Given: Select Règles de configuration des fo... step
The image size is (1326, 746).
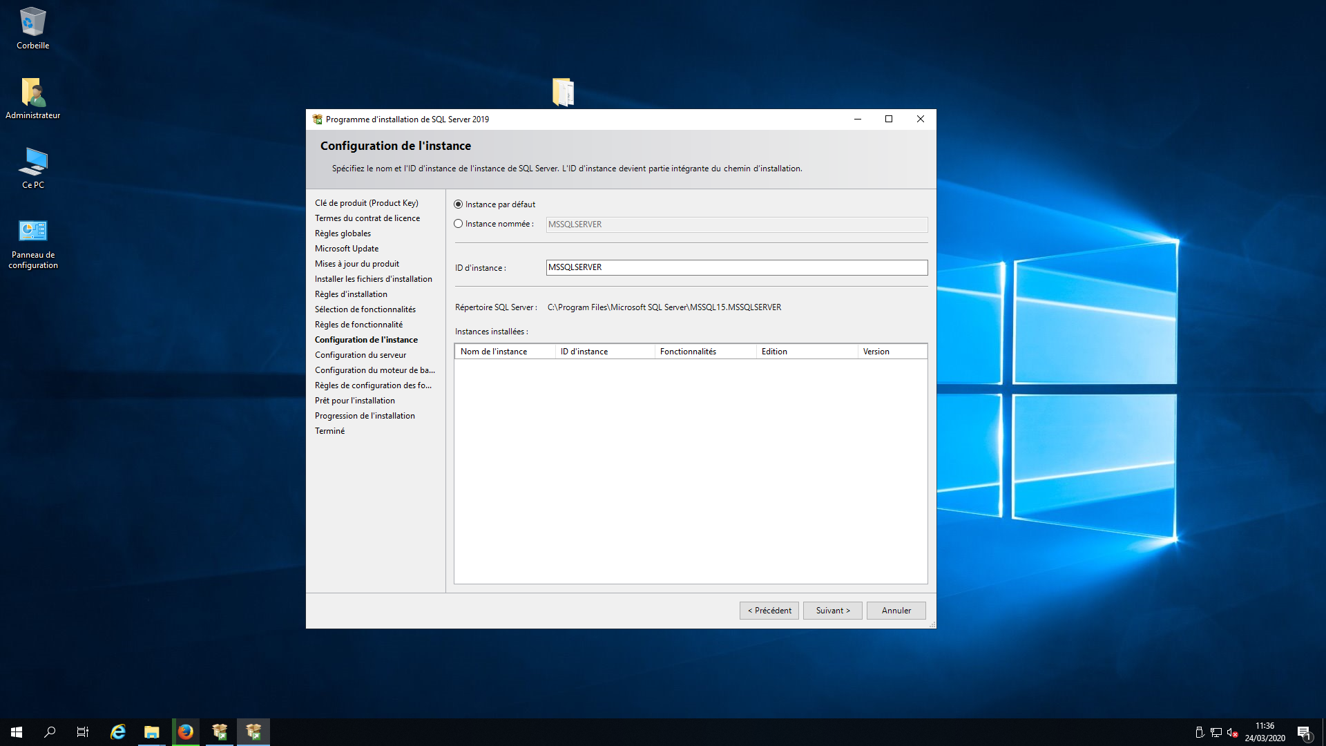Looking at the screenshot, I should point(373,385).
